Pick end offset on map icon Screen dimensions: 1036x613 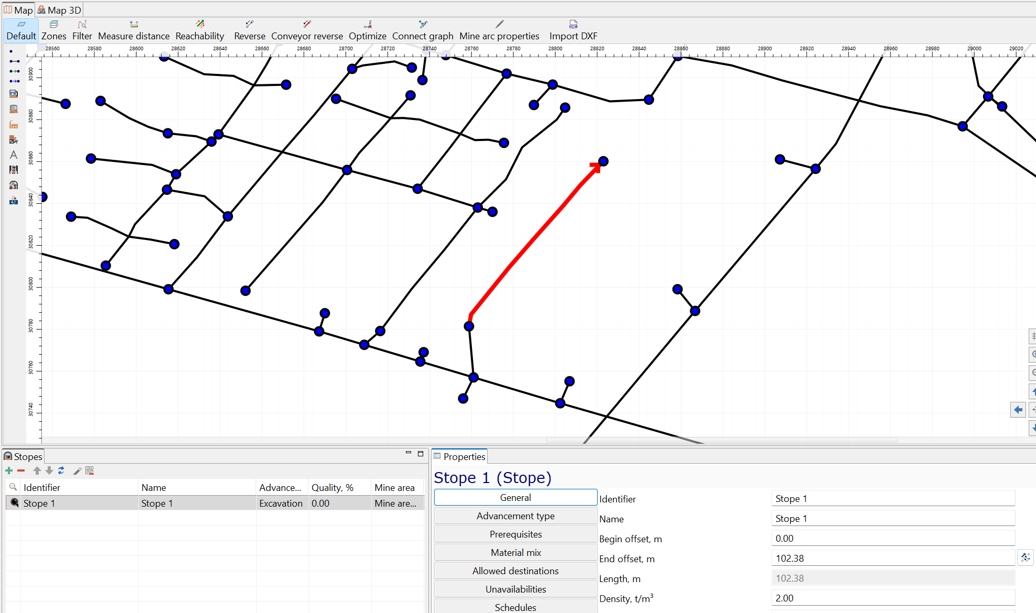tap(1025, 557)
